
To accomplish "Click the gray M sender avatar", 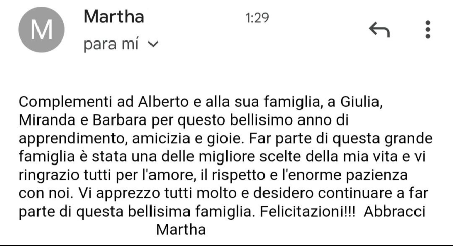I will (x=42, y=29).
